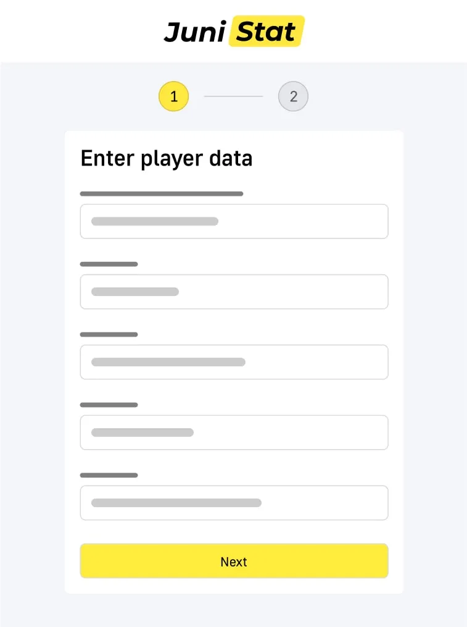Select the yellow step 1 circle

click(x=173, y=97)
